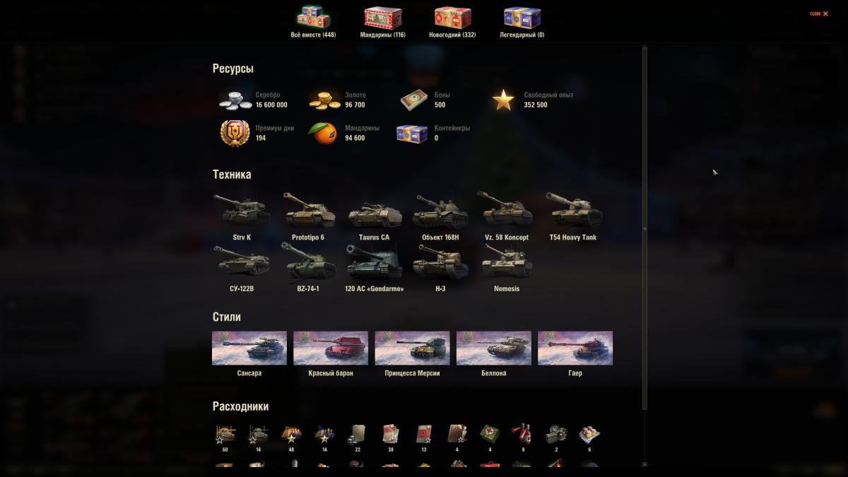Click the Стили section heading

point(227,317)
